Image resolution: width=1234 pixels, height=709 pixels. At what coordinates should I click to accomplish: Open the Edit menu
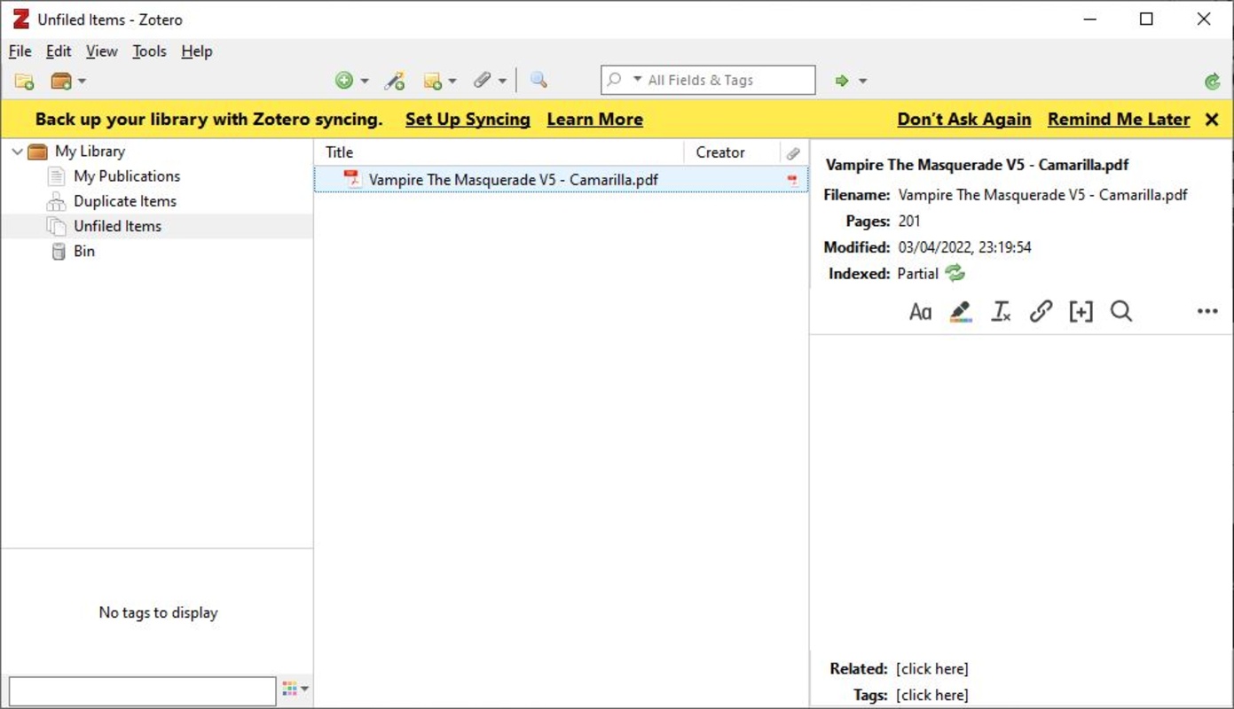pyautogui.click(x=59, y=51)
